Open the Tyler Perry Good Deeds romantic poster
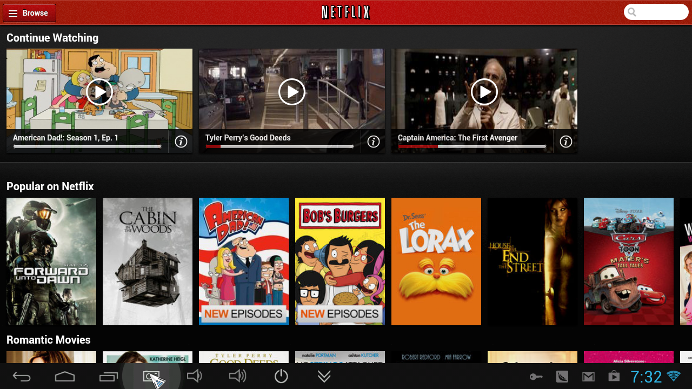This screenshot has width=692, height=389. pyautogui.click(x=244, y=357)
